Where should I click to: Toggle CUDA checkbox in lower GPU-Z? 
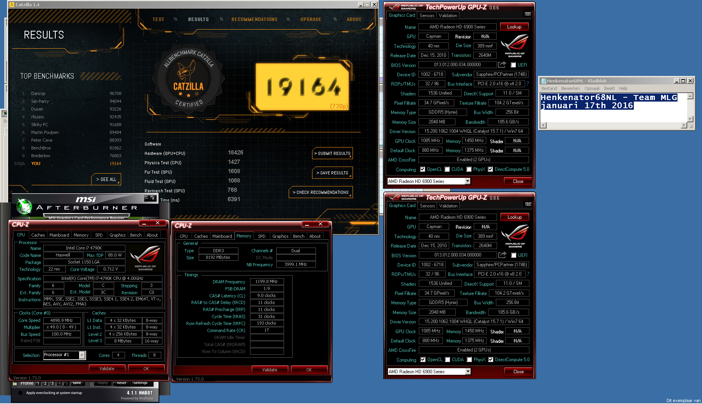[x=448, y=360]
